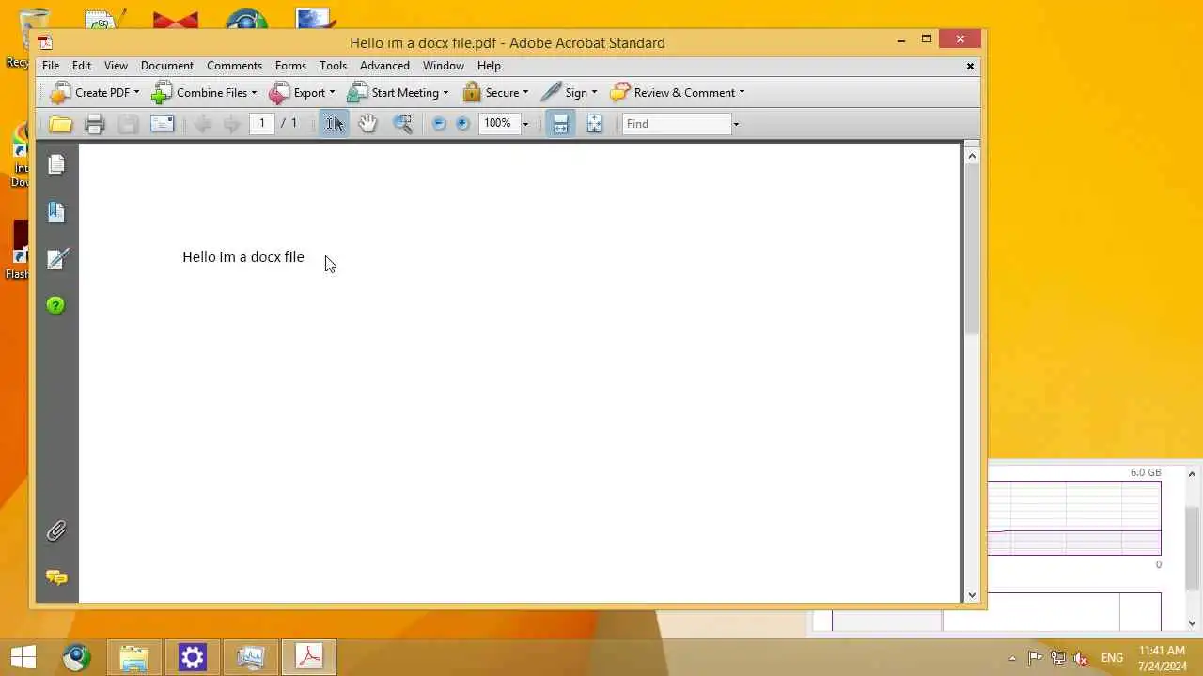Click the muted volume tray icon
Viewport: 1203px width, 676px height.
[x=1081, y=658]
